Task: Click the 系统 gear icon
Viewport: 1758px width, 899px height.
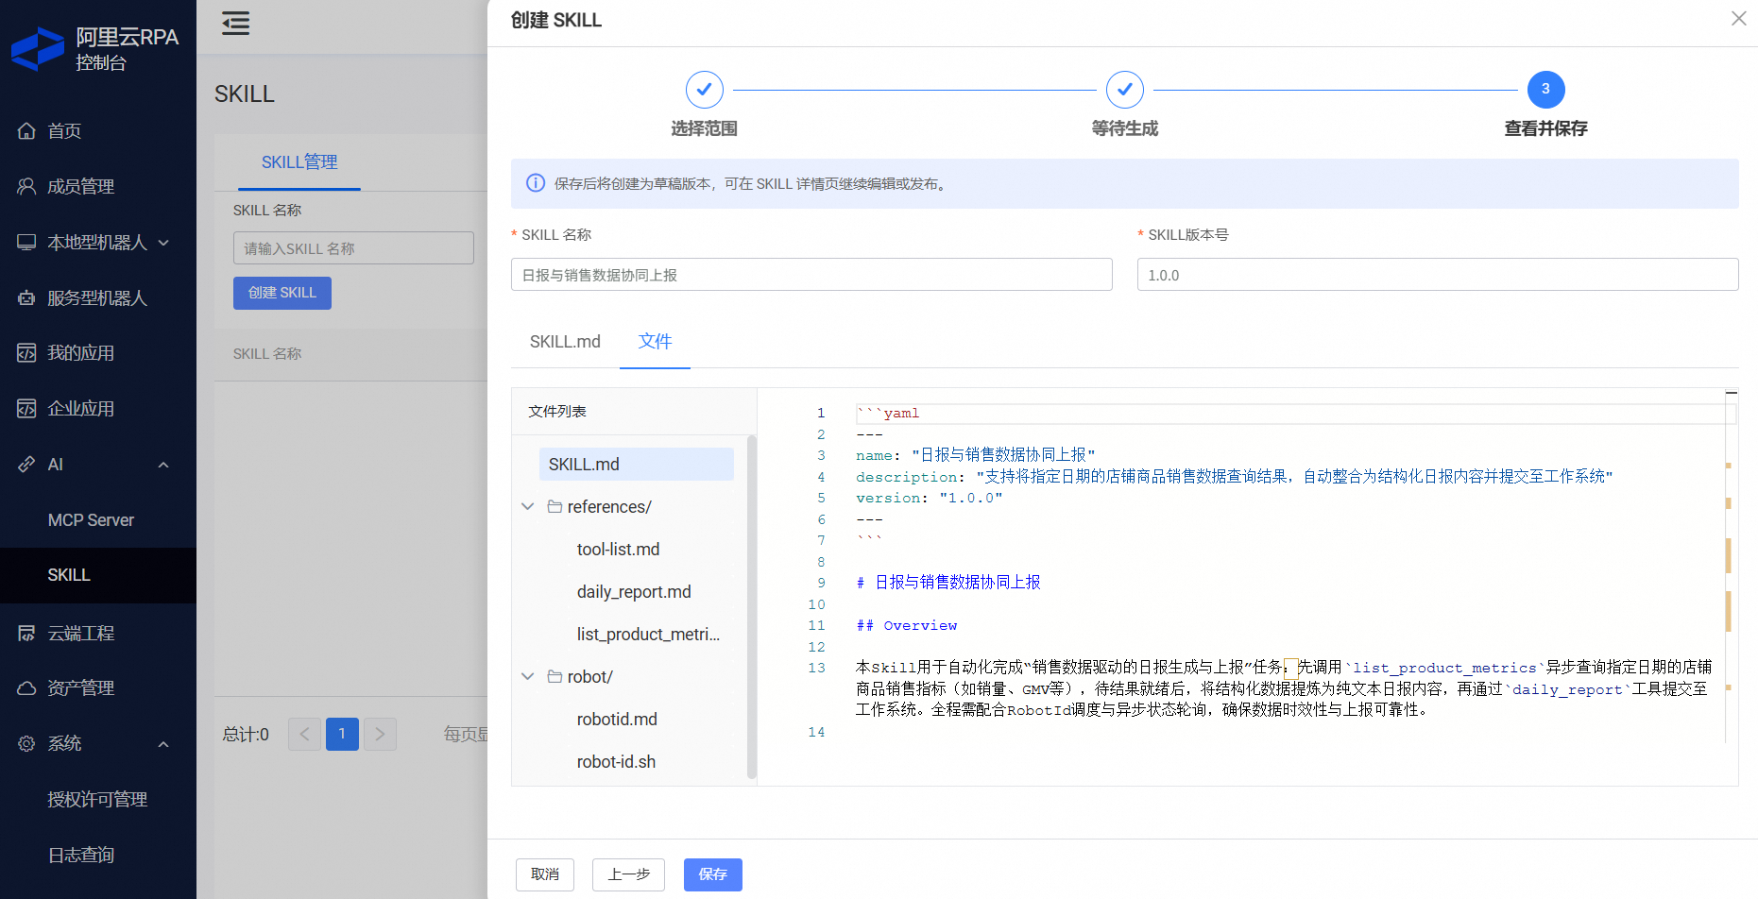Action: 26,744
